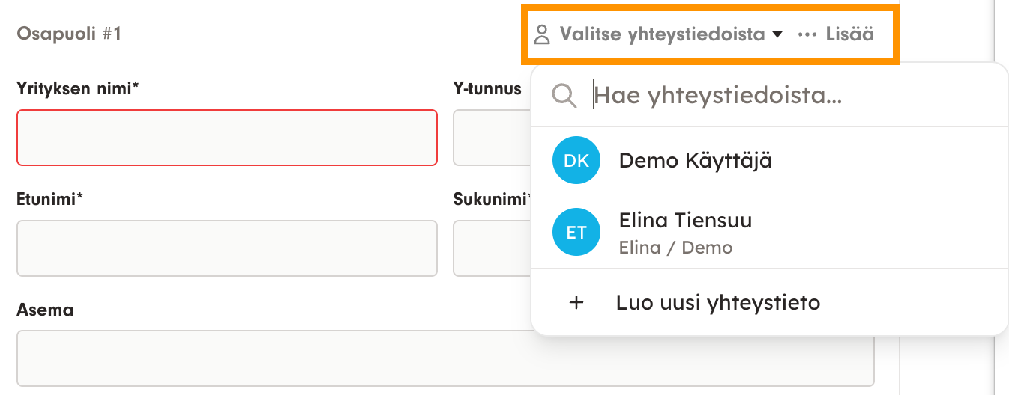Click into the Yrityksen nimi field
Screen dimensions: 1009x395
(x=226, y=138)
